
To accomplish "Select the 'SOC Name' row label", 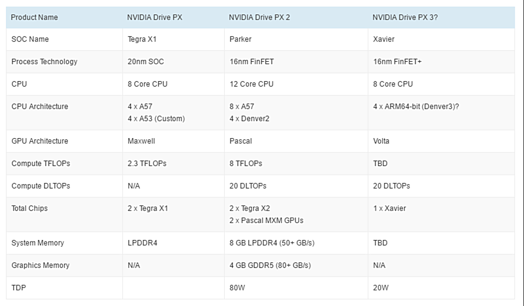I will [x=30, y=39].
